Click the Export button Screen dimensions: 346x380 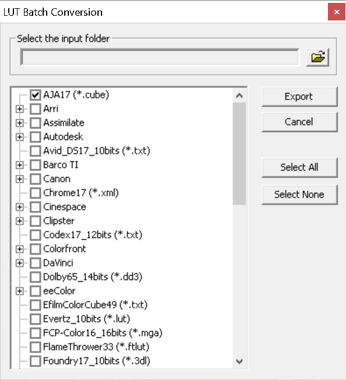tap(299, 97)
